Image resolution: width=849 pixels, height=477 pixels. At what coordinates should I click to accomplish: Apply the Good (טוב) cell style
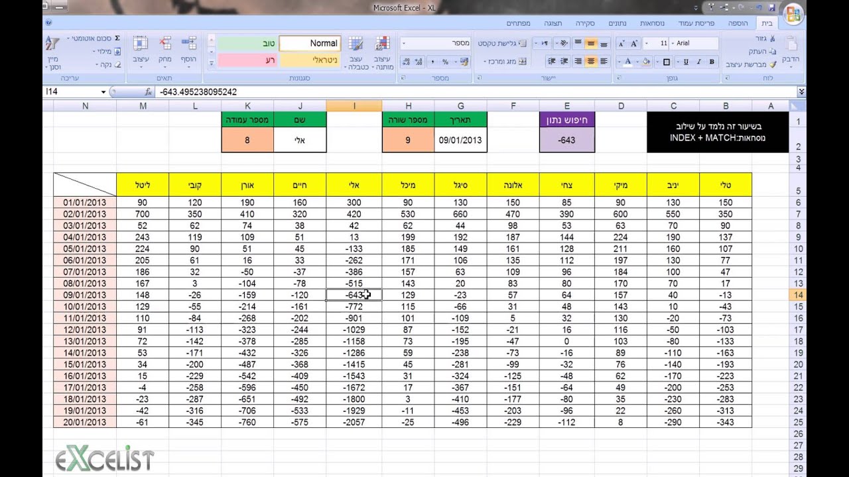247,43
